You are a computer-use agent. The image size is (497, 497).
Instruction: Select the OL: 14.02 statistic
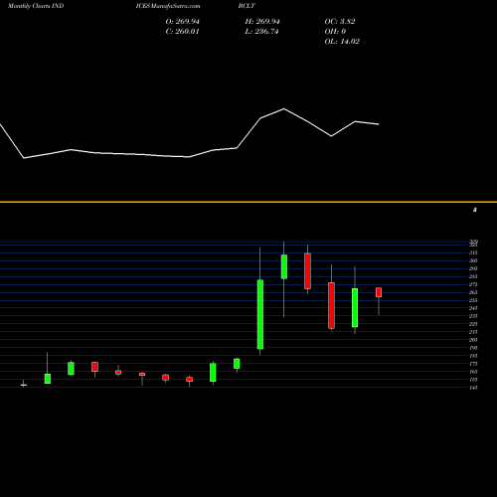(342, 42)
